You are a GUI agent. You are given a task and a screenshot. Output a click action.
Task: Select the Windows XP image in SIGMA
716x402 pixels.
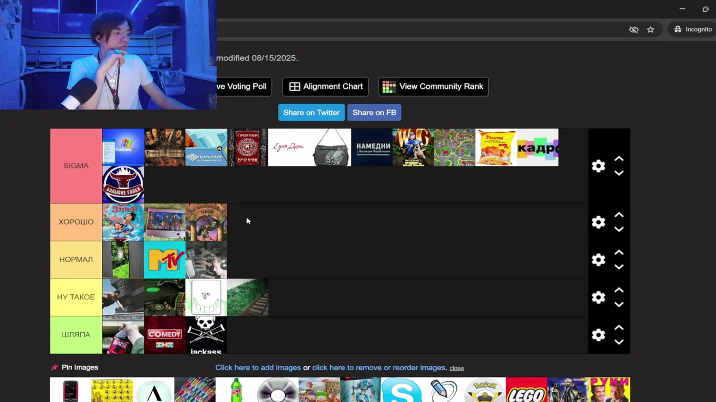coord(123,147)
